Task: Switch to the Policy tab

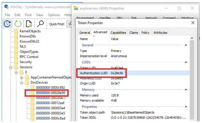Action: [x=145, y=33]
